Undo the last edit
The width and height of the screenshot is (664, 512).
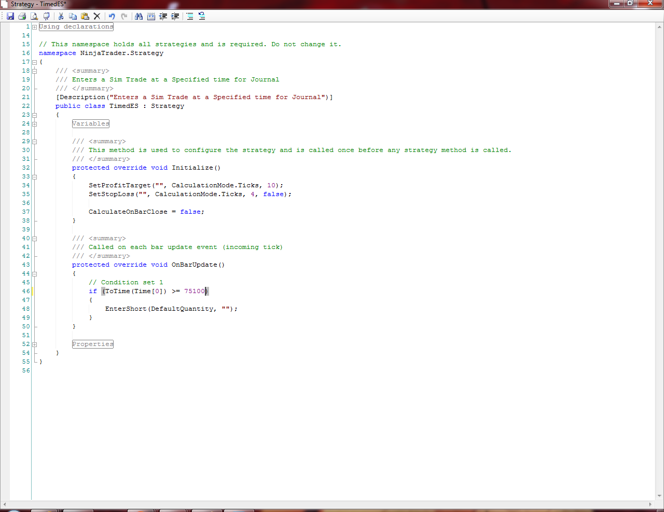(112, 16)
